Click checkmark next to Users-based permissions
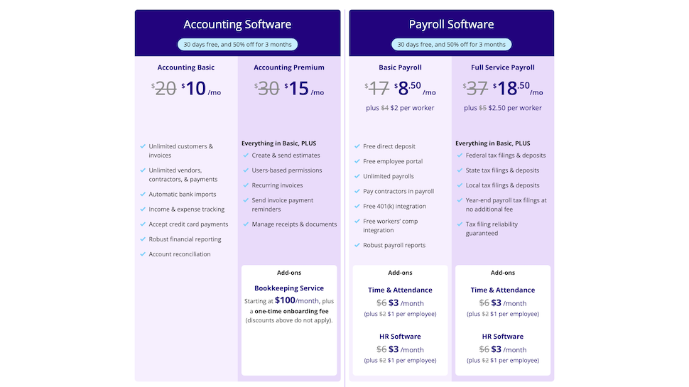This screenshot has height=387, width=689. pyautogui.click(x=246, y=170)
